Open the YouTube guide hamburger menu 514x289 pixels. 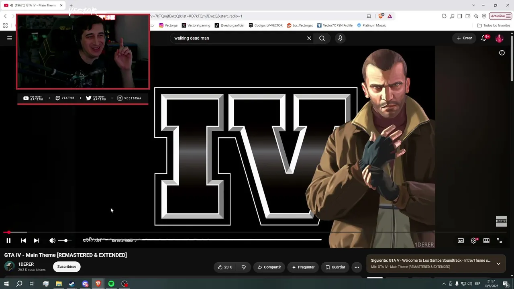pos(10,38)
